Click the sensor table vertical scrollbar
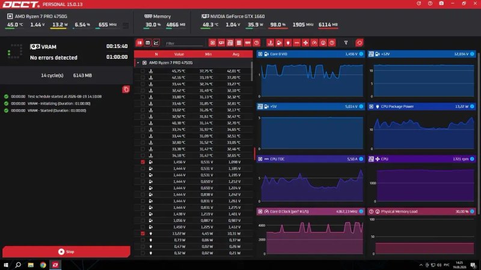The width and height of the screenshot is (481, 270). point(252,71)
